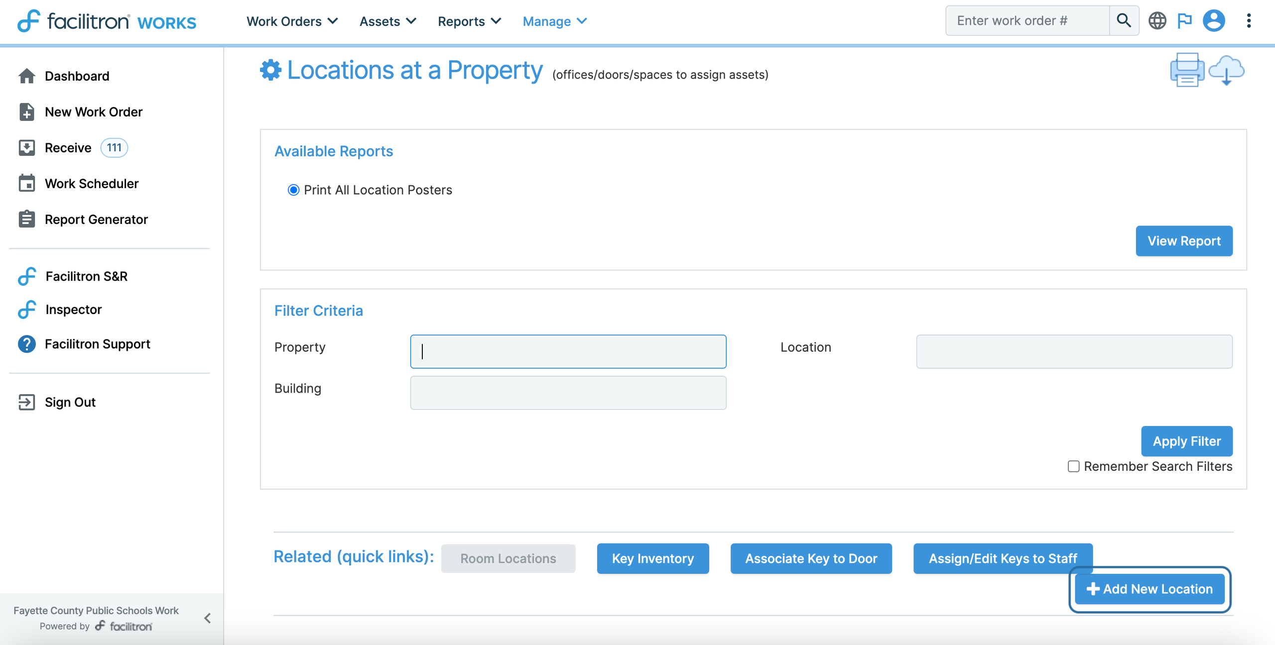
Task: Open Work Scheduler from sidebar
Action: pos(92,184)
